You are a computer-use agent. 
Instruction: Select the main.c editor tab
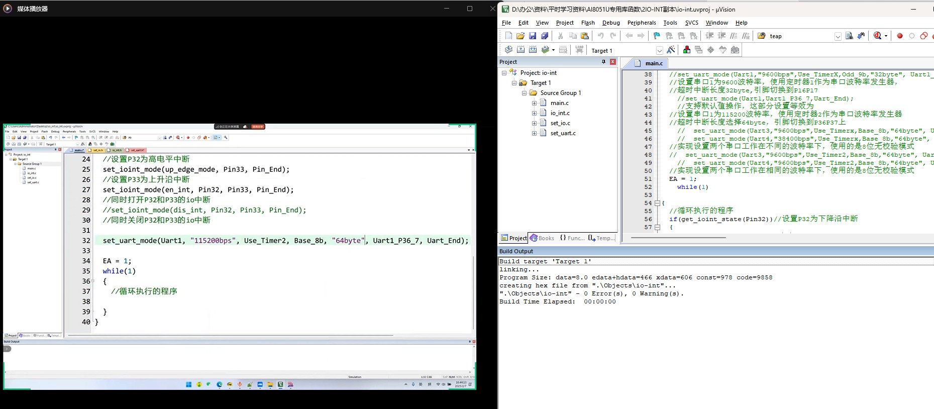click(649, 63)
